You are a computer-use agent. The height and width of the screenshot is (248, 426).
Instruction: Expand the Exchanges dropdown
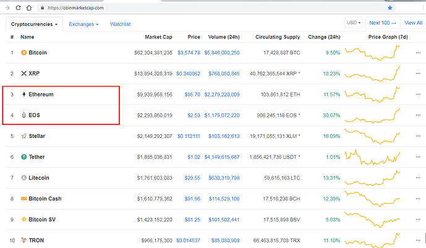83,24
